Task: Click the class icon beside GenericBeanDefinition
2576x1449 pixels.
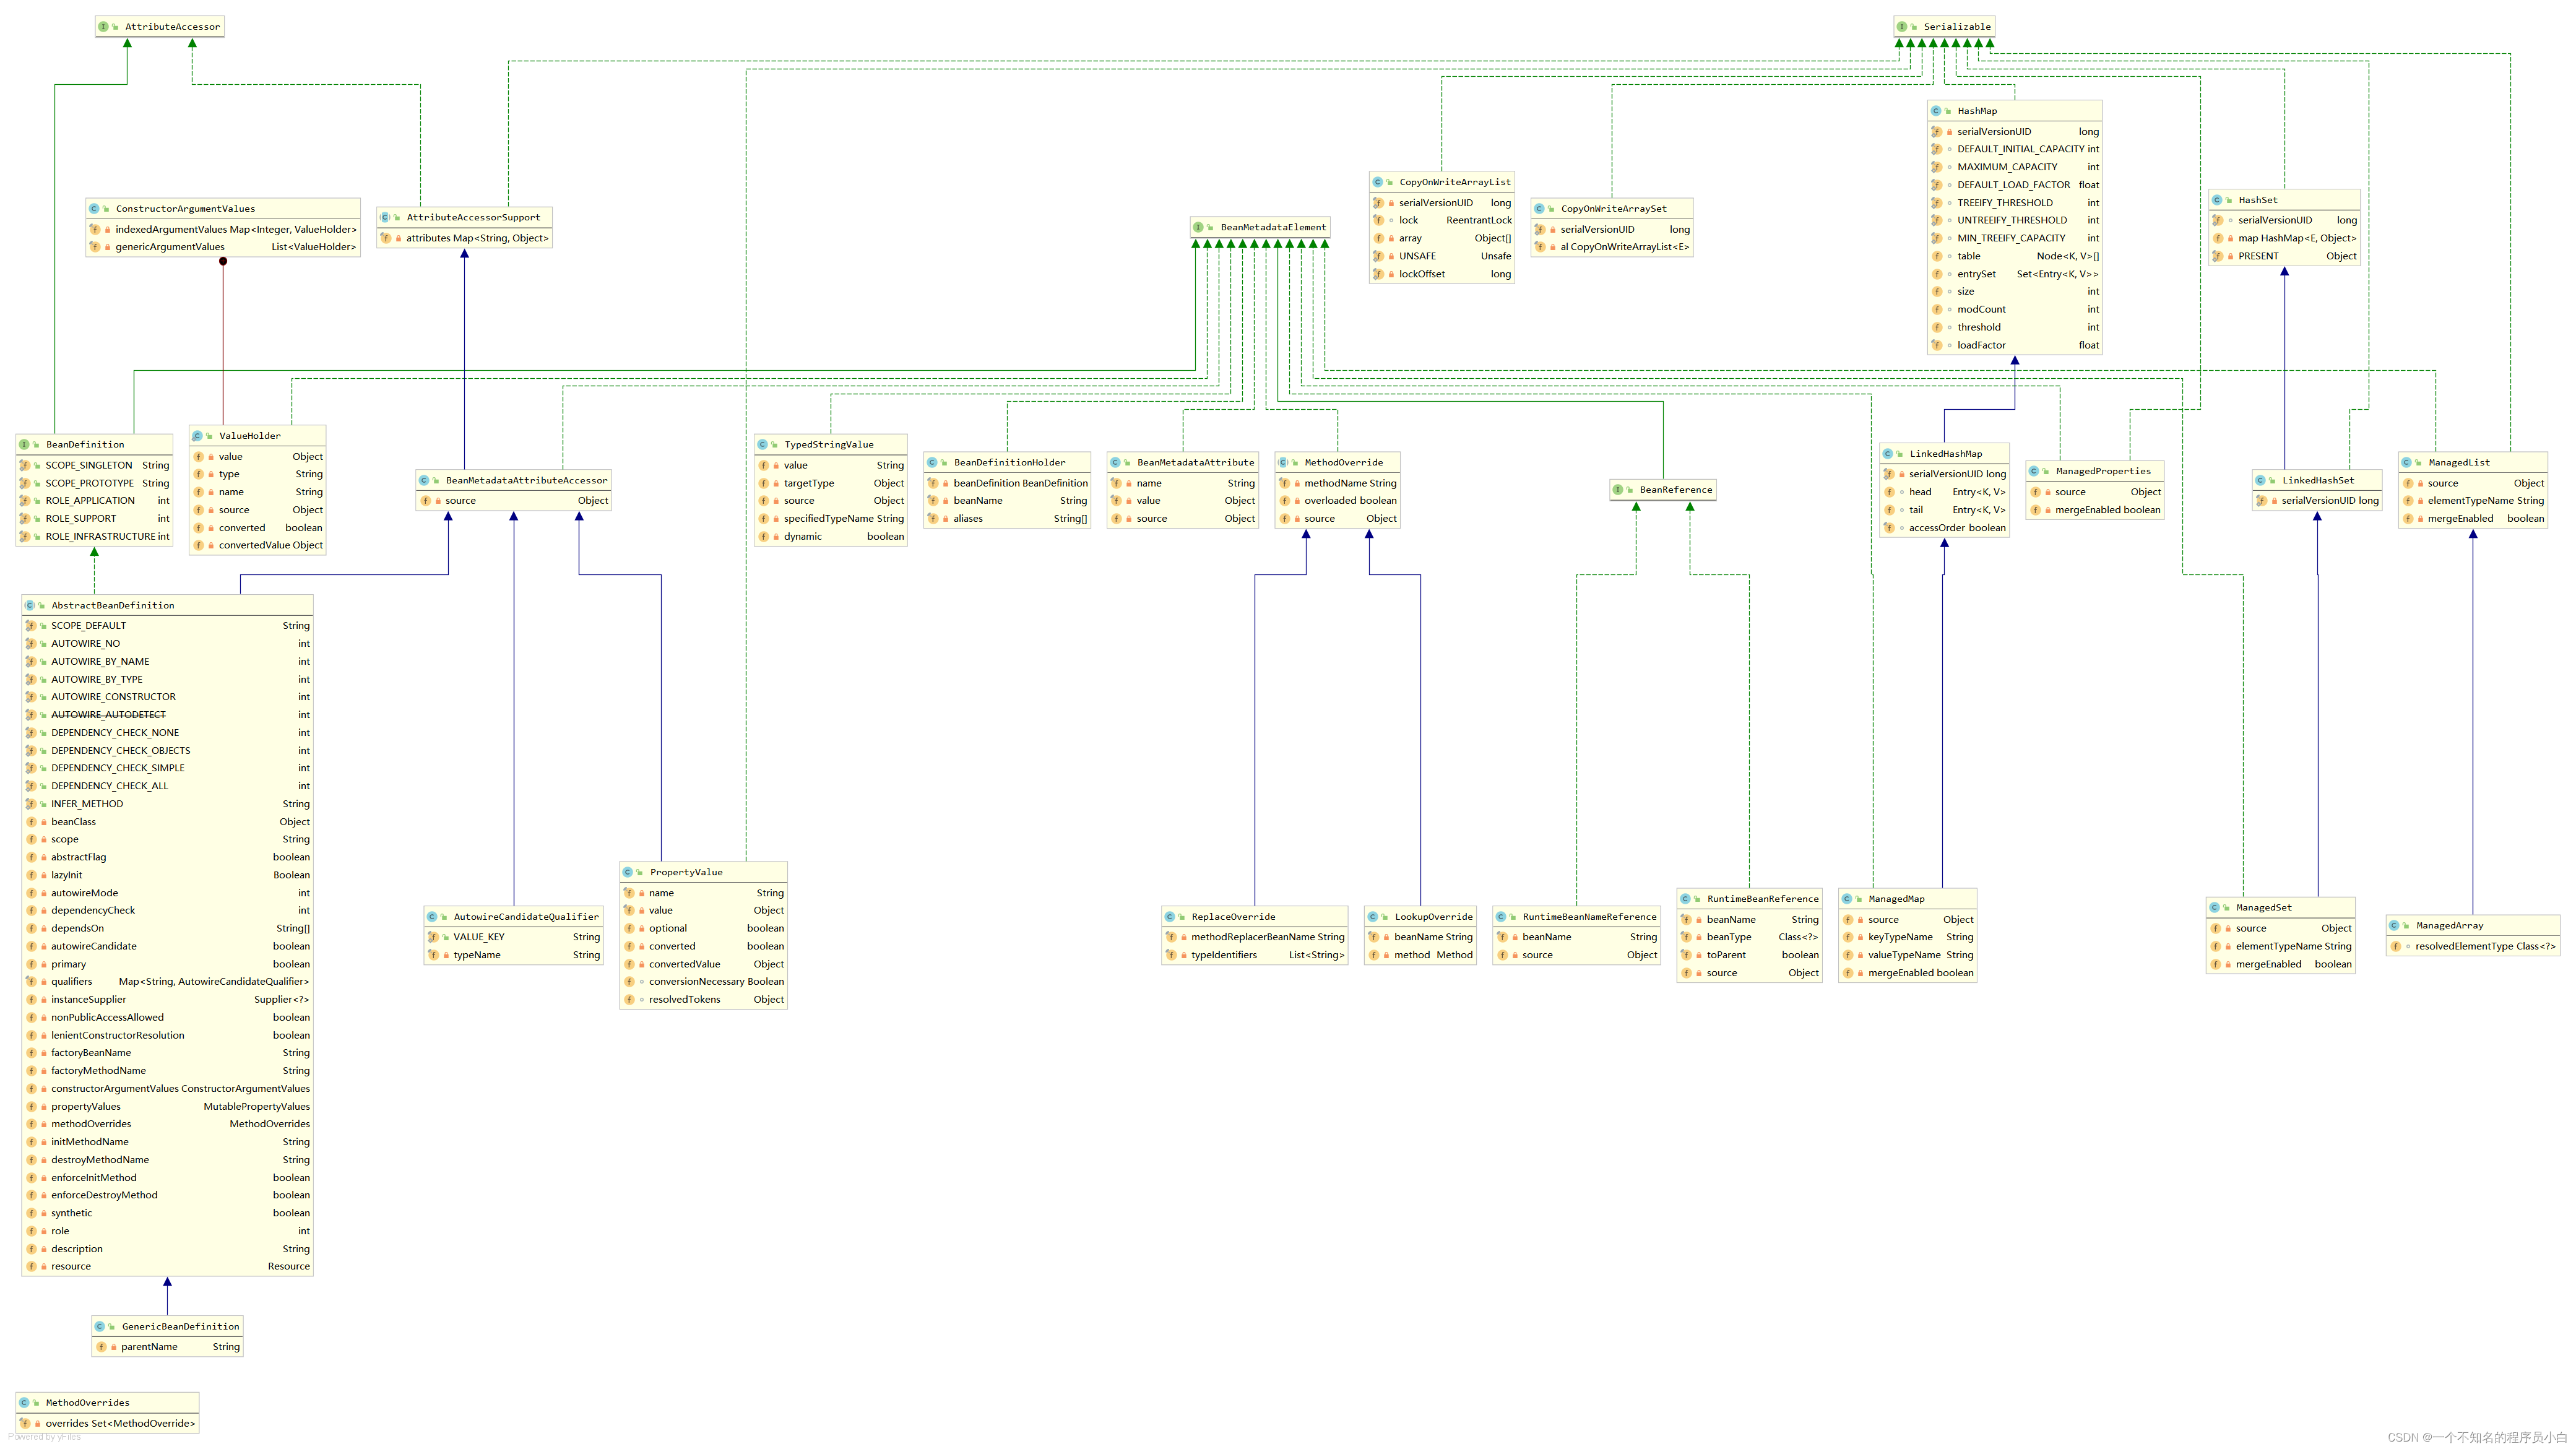Action: tap(100, 1327)
